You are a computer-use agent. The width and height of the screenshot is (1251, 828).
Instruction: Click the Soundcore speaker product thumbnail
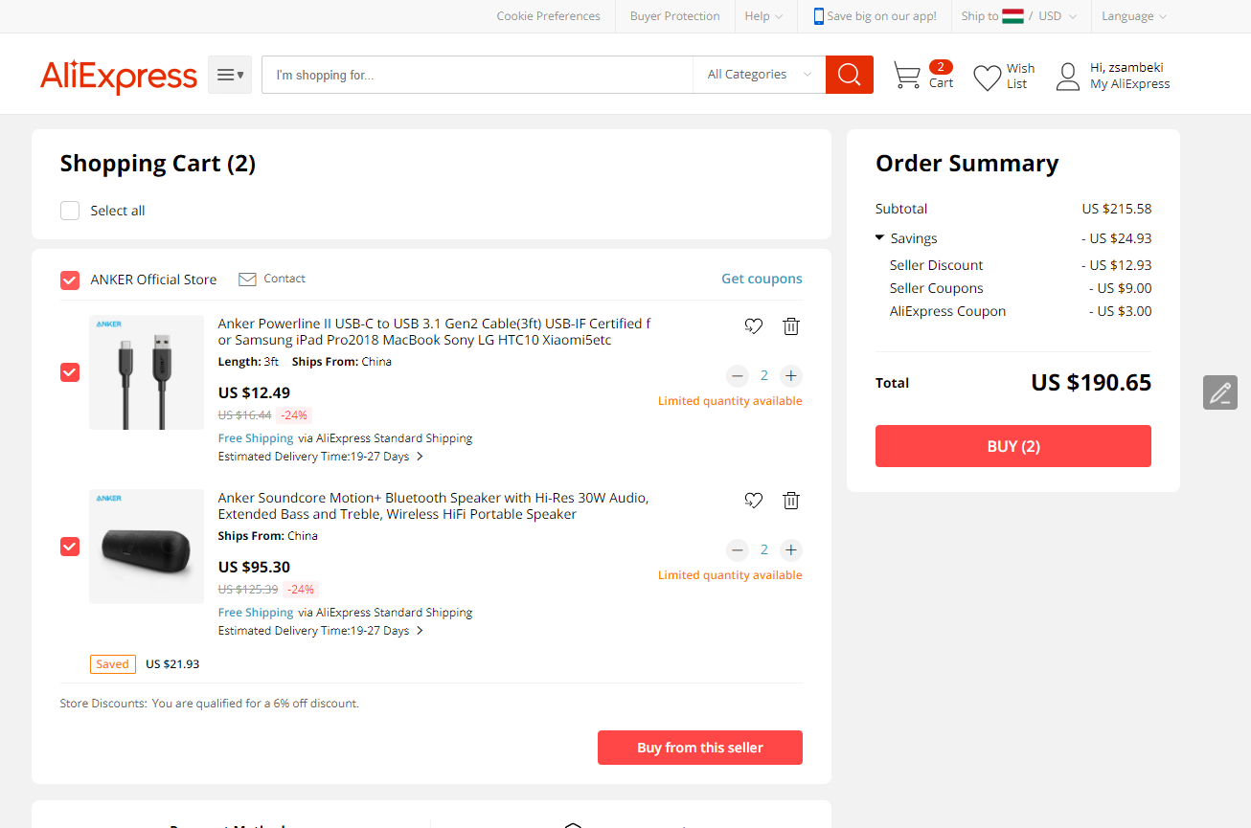tap(147, 547)
